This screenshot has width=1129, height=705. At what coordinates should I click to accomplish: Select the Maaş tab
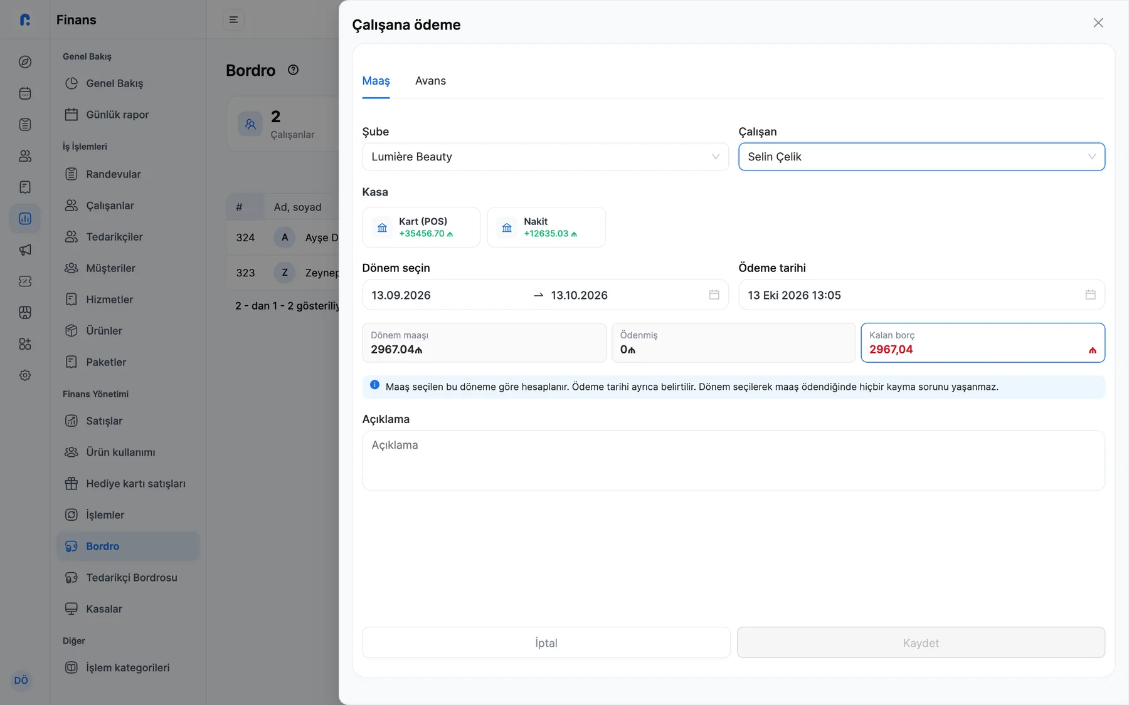(x=376, y=81)
